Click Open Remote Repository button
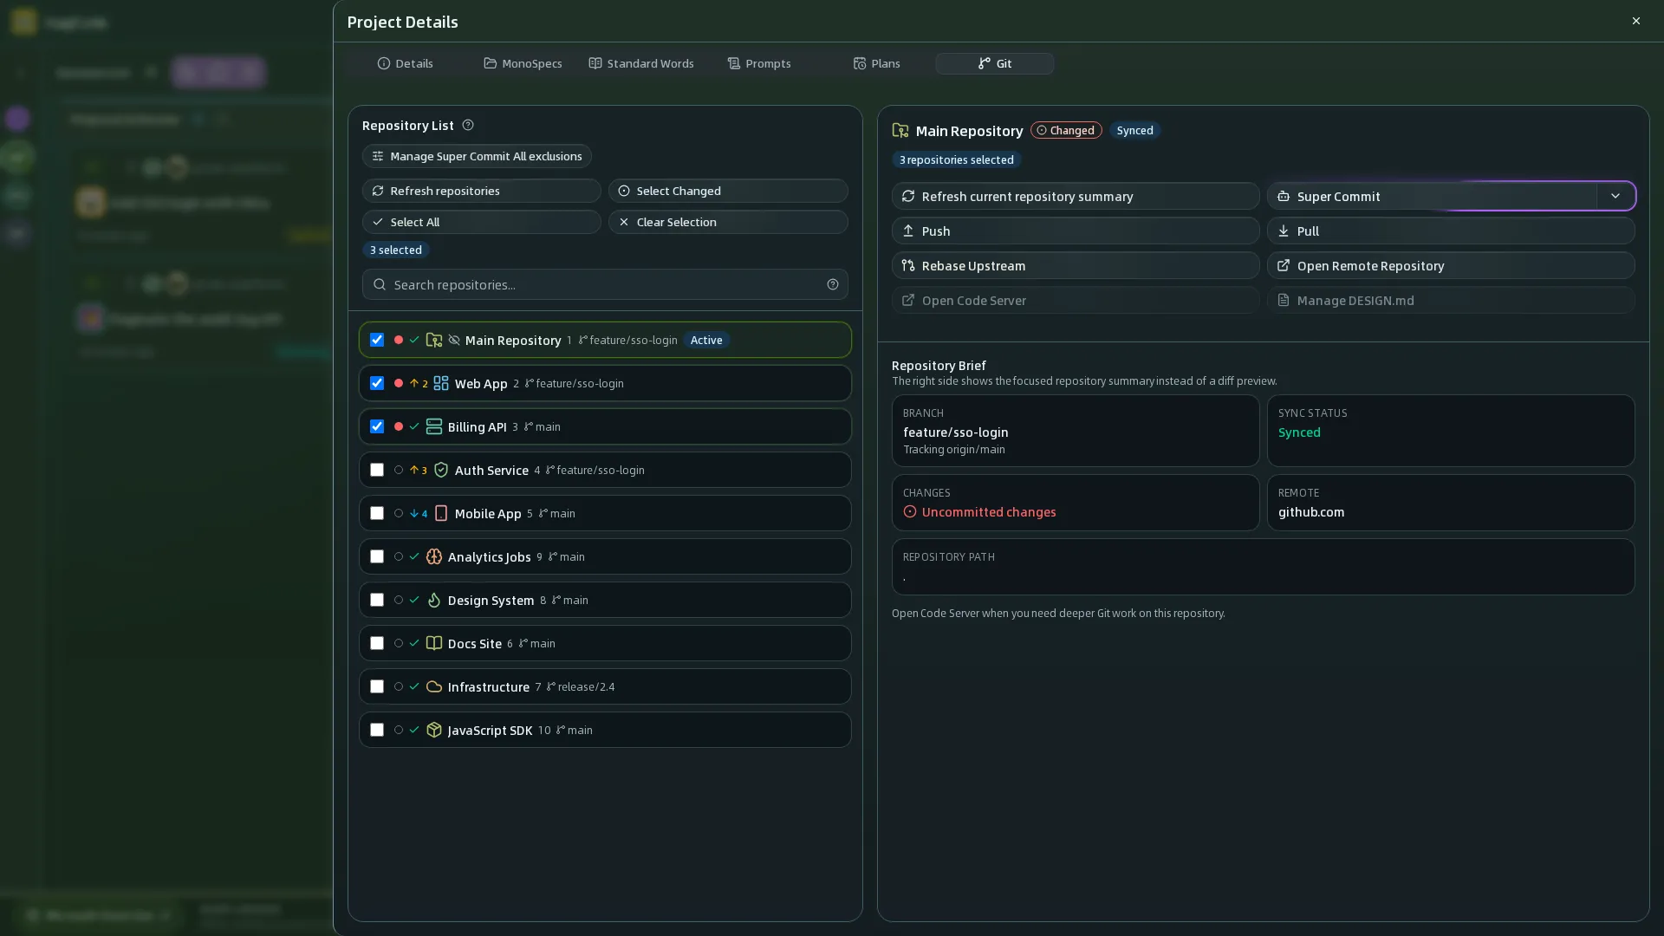1664x936 pixels. click(1451, 265)
